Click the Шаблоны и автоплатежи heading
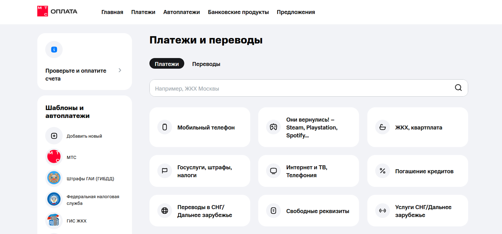The width and height of the screenshot is (502, 234). click(x=68, y=112)
